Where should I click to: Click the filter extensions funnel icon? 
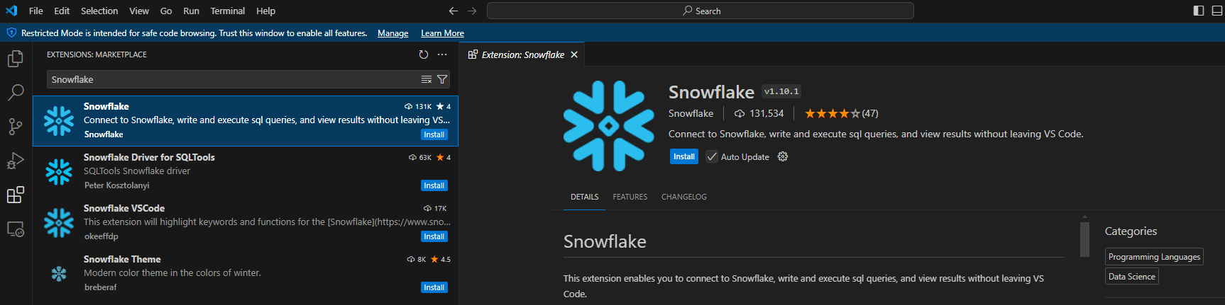[442, 79]
